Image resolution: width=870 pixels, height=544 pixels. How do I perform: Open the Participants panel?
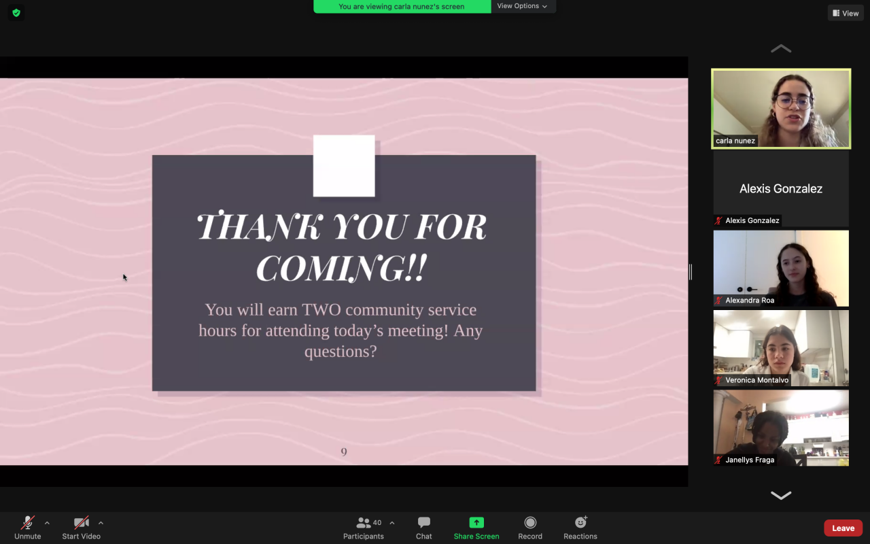[x=364, y=527]
